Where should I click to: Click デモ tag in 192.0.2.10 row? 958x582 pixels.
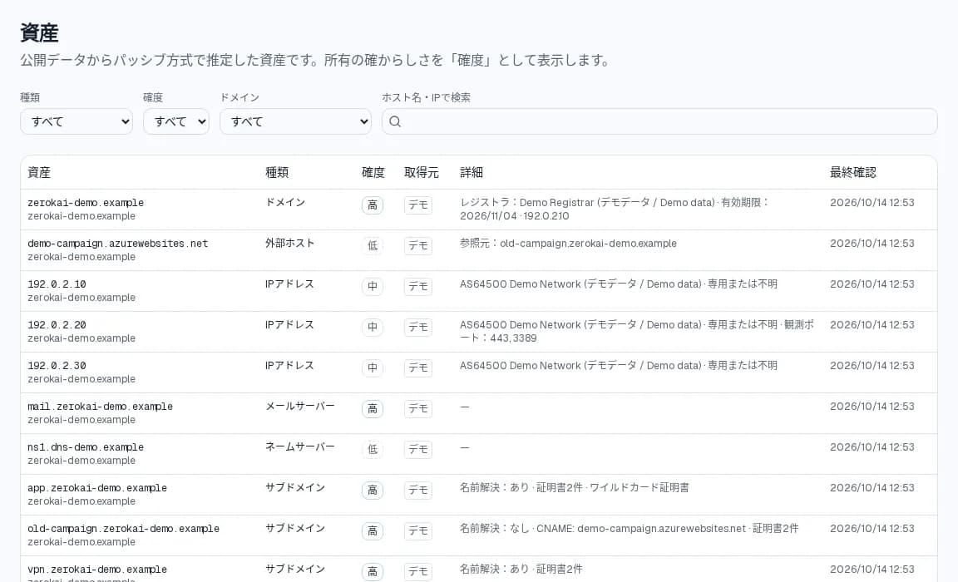click(418, 286)
